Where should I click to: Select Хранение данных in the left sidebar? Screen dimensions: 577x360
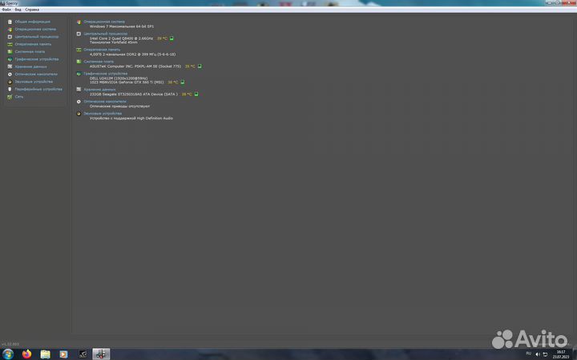pyautogui.click(x=30, y=67)
